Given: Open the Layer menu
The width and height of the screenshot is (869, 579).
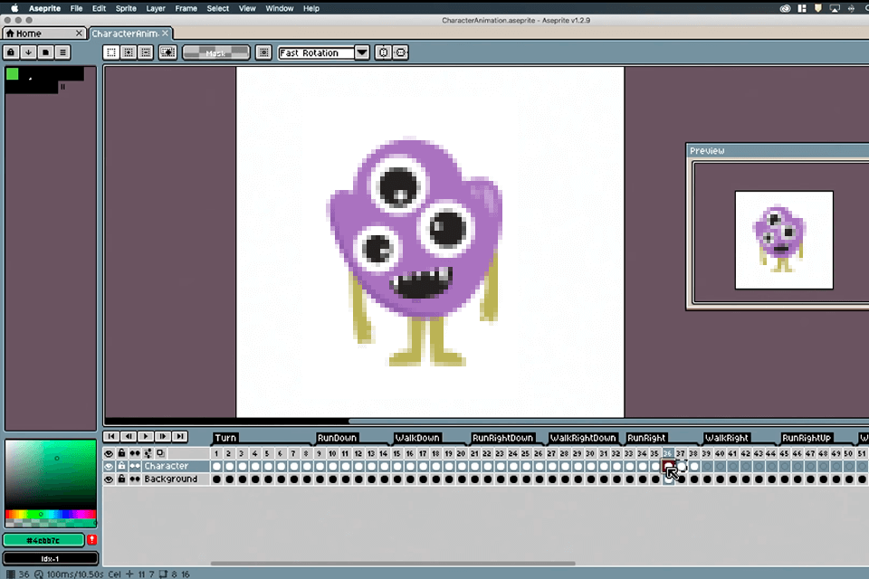Looking at the screenshot, I should pos(156,8).
